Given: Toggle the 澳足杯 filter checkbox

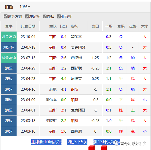Looking at the screenshot, I should tap(27, 17).
